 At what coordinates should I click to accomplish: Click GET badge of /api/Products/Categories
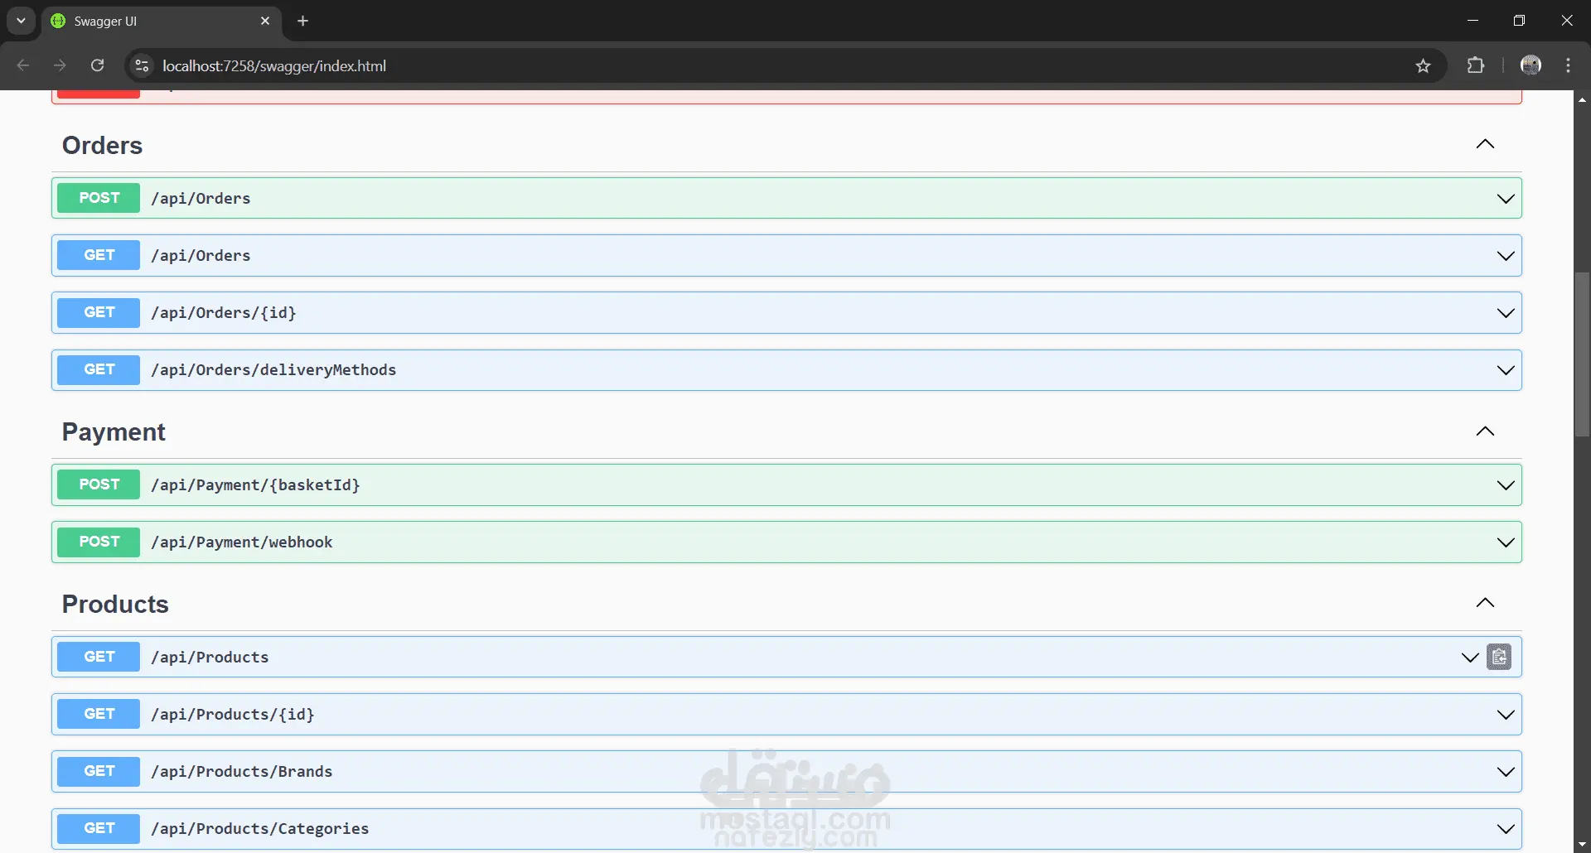pyautogui.click(x=99, y=828)
